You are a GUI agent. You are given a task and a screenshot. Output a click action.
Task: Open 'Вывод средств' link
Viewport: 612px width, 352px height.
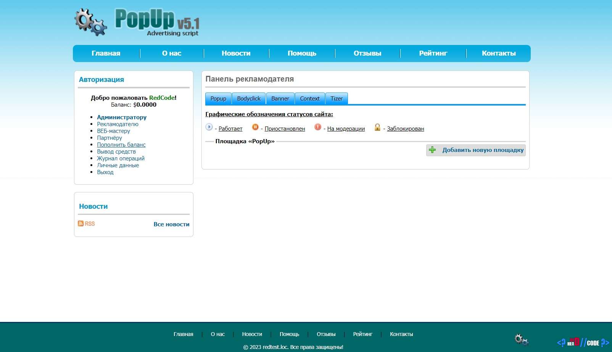tap(116, 152)
